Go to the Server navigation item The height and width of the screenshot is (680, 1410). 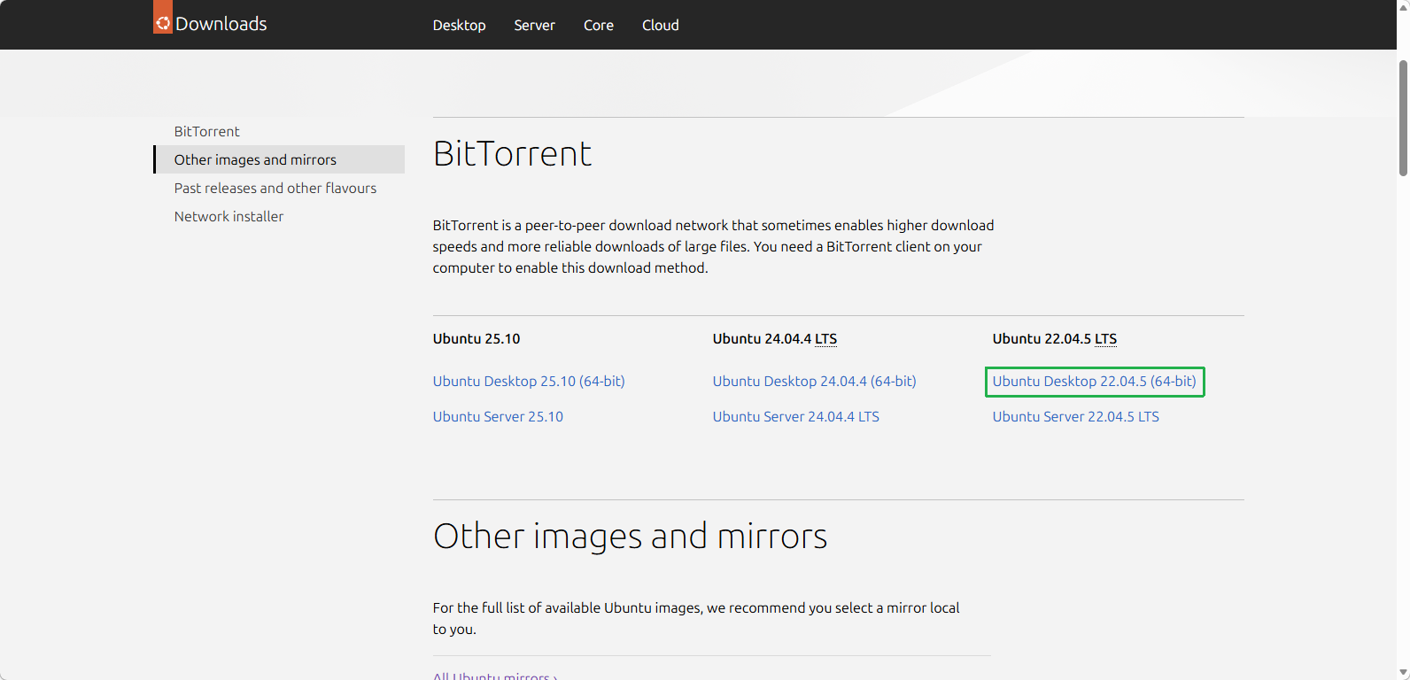[534, 25]
